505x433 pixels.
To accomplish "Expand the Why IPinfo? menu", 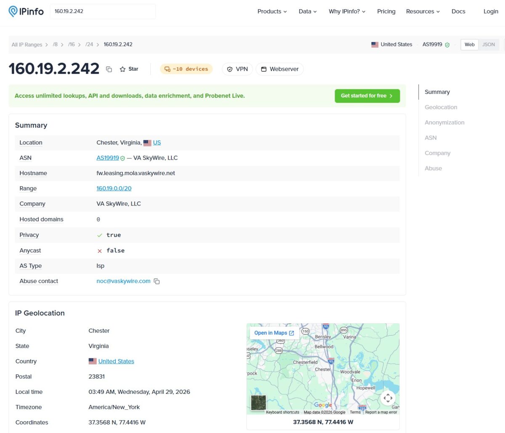I will (x=347, y=11).
